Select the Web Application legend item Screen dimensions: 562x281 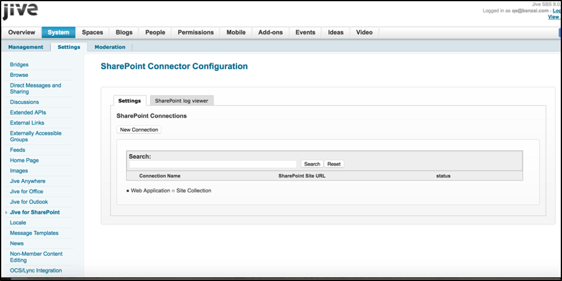pos(148,190)
